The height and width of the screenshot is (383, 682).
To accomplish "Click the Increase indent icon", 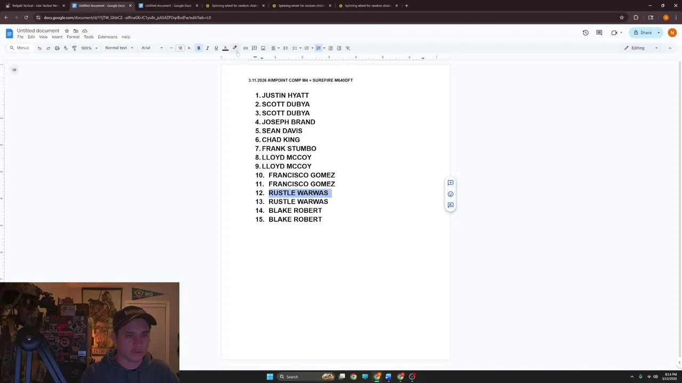I will point(339,48).
